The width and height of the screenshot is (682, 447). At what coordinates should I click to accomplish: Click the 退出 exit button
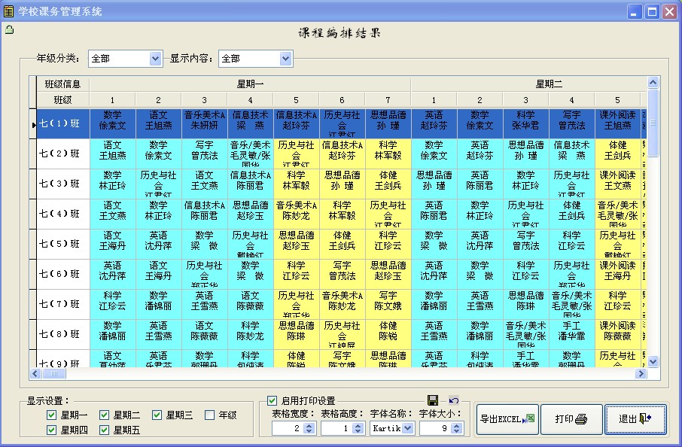coord(635,419)
